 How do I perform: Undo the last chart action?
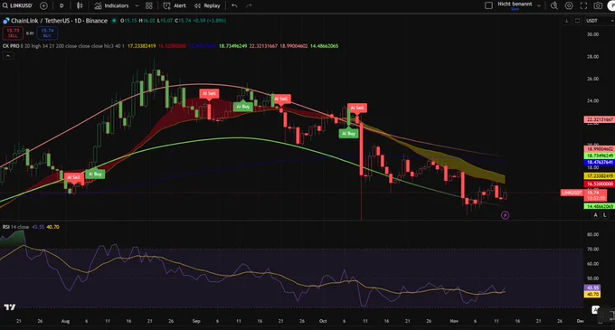click(x=234, y=5)
